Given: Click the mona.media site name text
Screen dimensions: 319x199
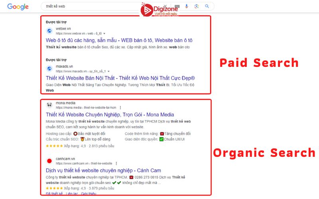Looking at the screenshot, I should pos(65,103).
